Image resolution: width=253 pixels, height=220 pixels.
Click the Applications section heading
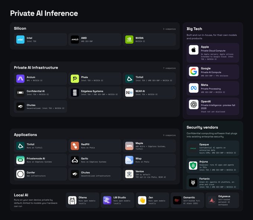25,135
